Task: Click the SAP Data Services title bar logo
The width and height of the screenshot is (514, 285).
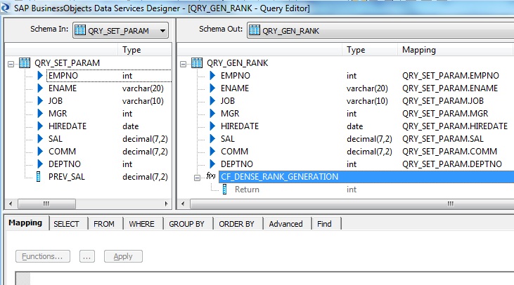Action: 5,7
